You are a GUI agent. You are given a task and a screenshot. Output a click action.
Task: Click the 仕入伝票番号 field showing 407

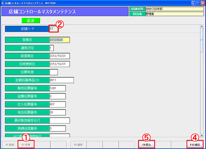[58, 104]
